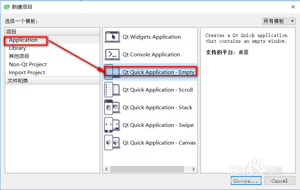
Task: Click the Qt Quick Stack template icon
Action: click(112, 107)
